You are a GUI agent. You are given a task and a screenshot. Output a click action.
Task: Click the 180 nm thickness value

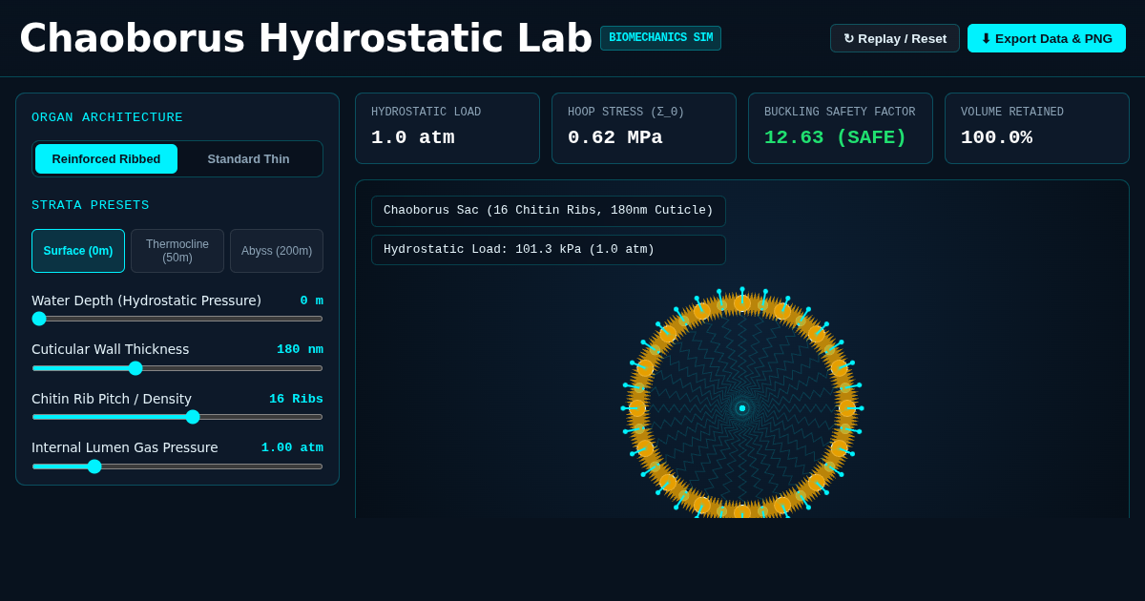click(x=300, y=349)
